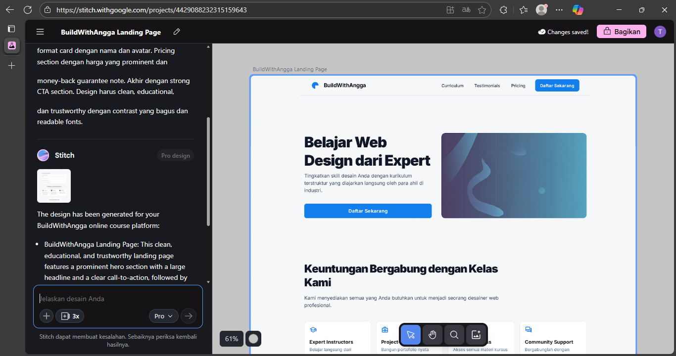This screenshot has height=356, width=676.
Task: Click the Bagikan share button
Action: 621,31
